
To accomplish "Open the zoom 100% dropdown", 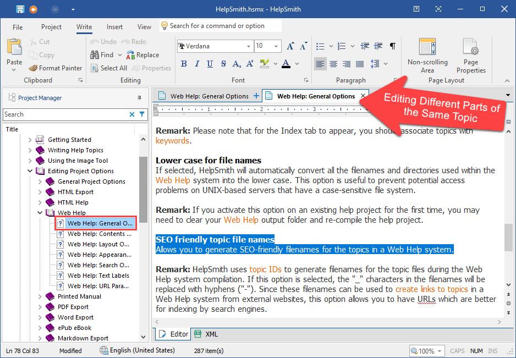I will point(440,351).
